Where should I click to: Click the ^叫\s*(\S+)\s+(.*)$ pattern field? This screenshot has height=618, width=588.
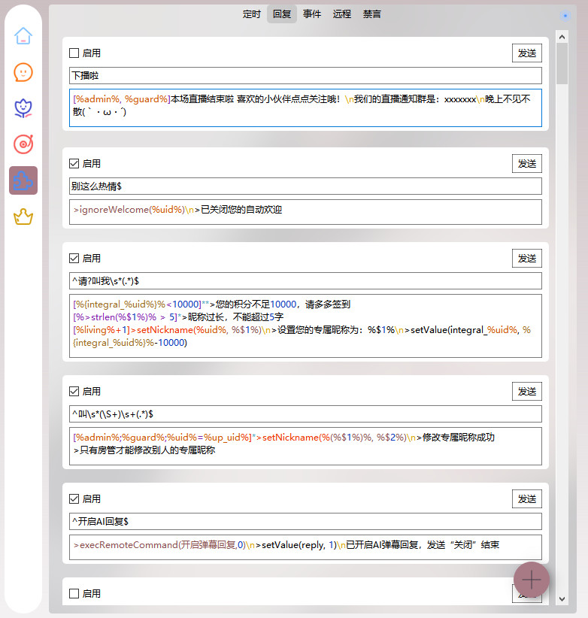[x=305, y=414]
